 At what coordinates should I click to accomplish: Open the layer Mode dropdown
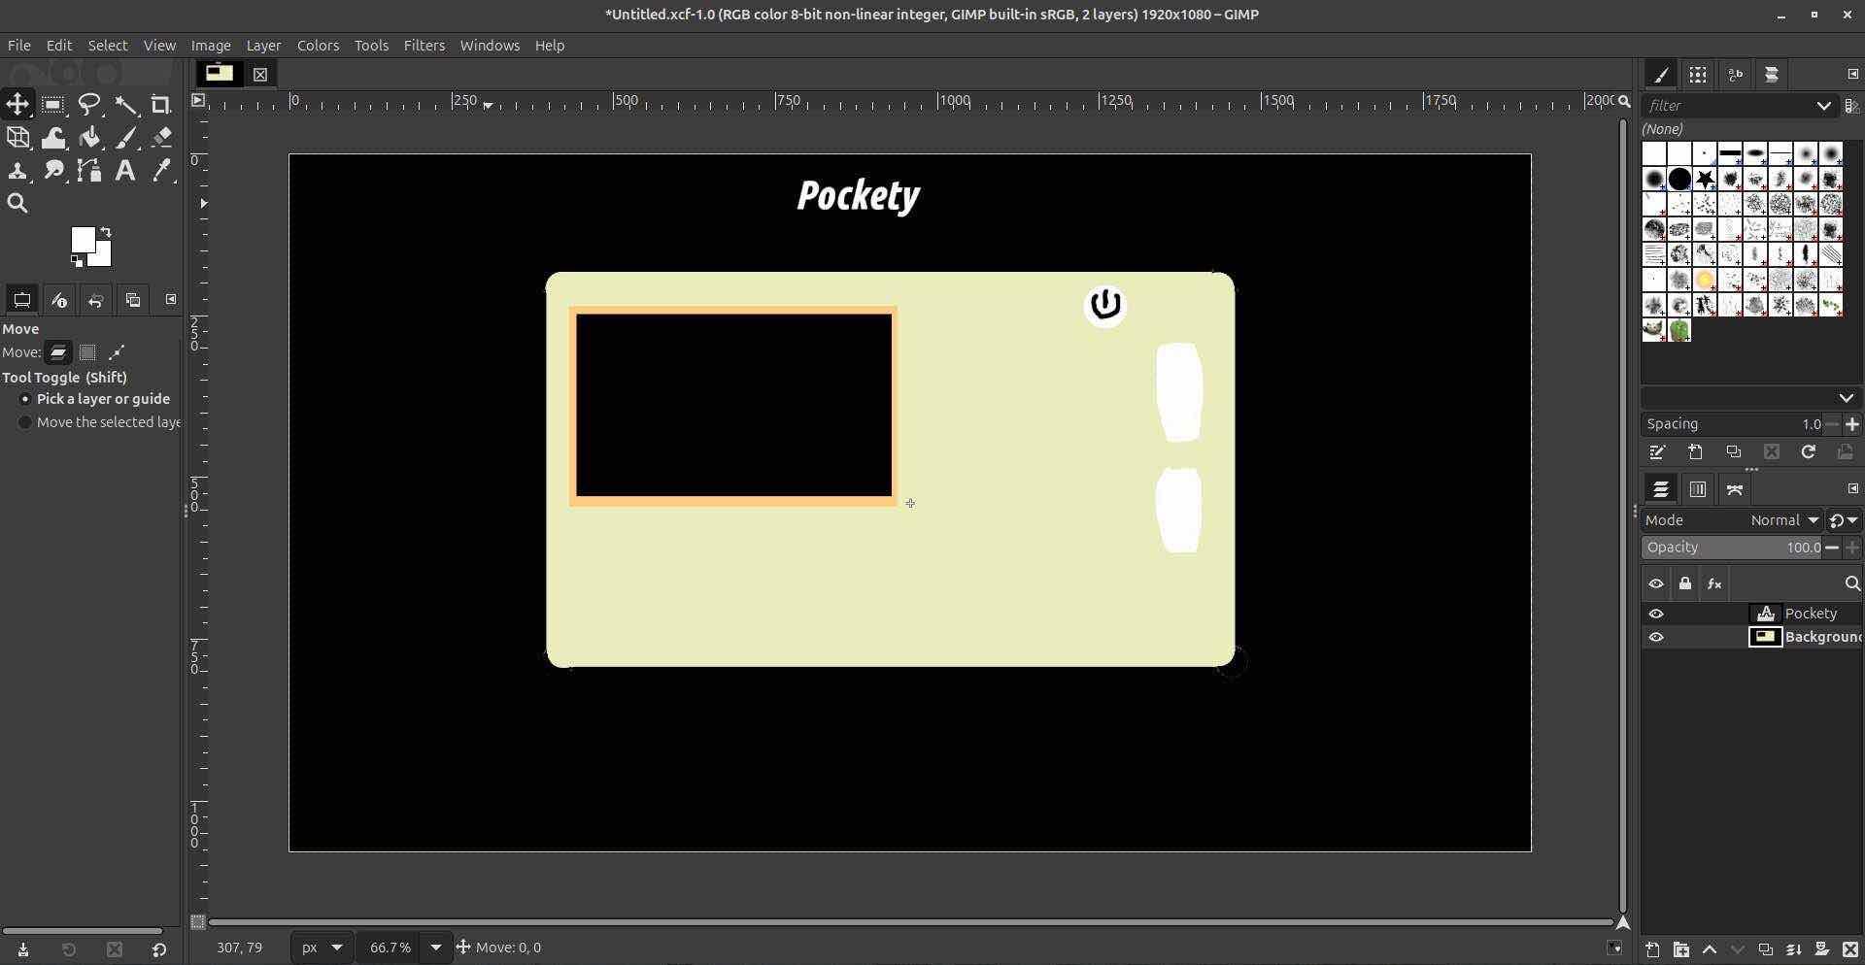pyautogui.click(x=1734, y=520)
